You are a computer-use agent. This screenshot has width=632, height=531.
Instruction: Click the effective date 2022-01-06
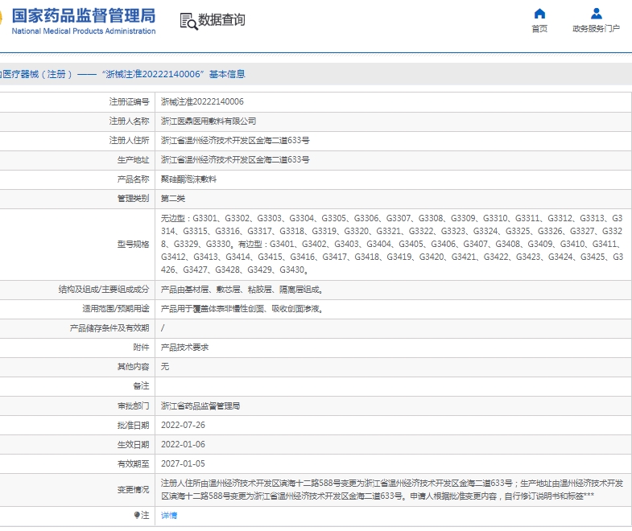183,444
